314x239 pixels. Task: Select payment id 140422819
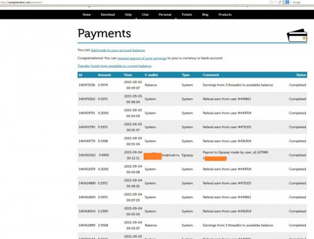click(x=87, y=197)
